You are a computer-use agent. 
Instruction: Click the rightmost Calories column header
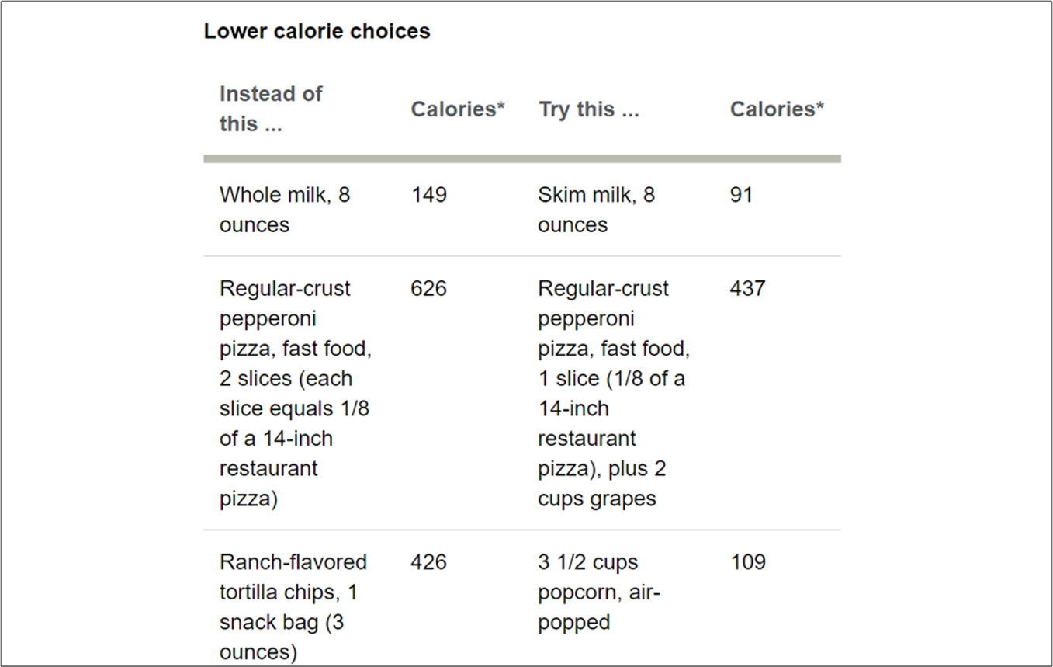pyautogui.click(x=777, y=109)
